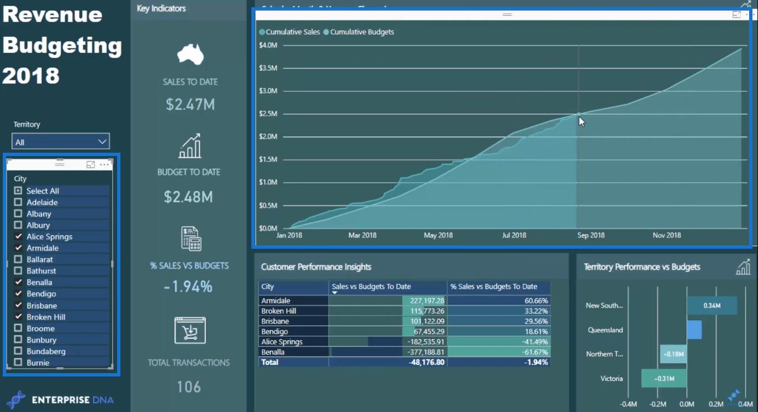Click Territory Performance bar chart icon
Screen dimensions: 758x412
[742, 267]
